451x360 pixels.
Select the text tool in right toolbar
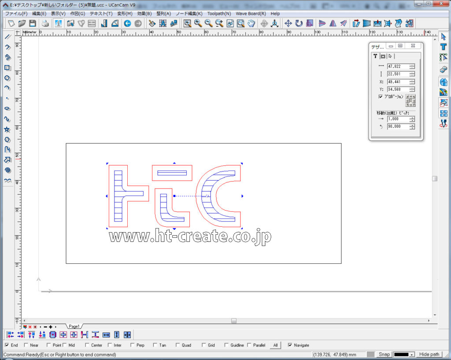point(444,47)
